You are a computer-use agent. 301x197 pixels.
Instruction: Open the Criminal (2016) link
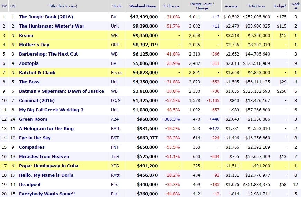click(x=37, y=101)
